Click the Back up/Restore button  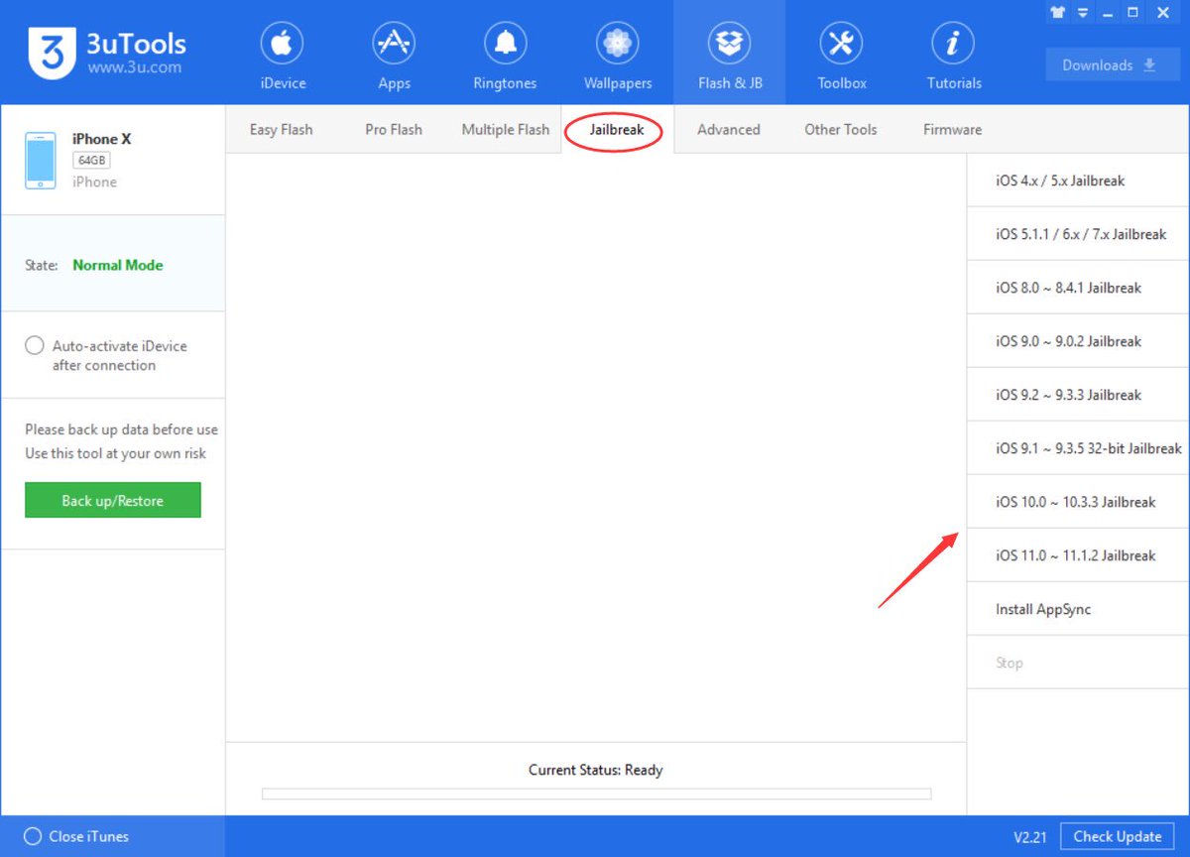tap(113, 500)
